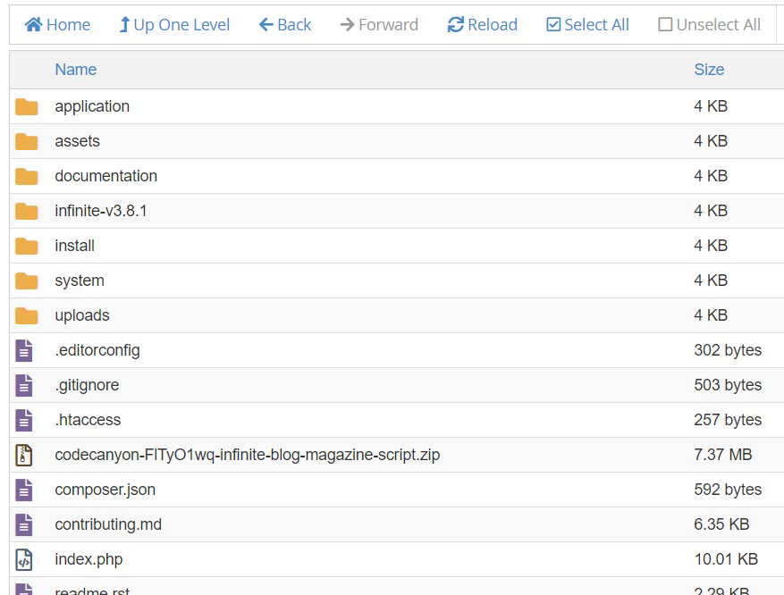Image resolution: width=784 pixels, height=595 pixels.
Task: Go to Home directory
Action: tap(58, 25)
